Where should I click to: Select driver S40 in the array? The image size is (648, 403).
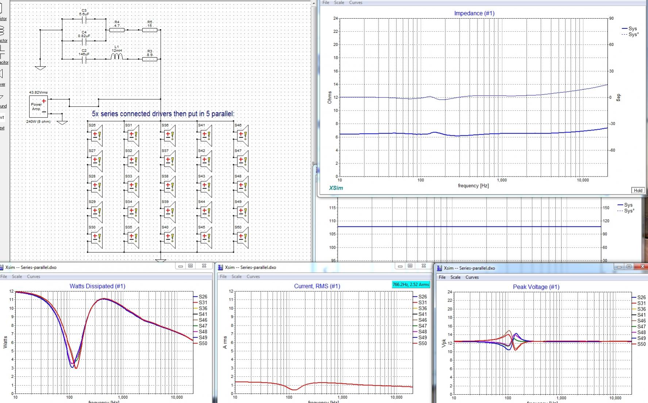[170, 237]
